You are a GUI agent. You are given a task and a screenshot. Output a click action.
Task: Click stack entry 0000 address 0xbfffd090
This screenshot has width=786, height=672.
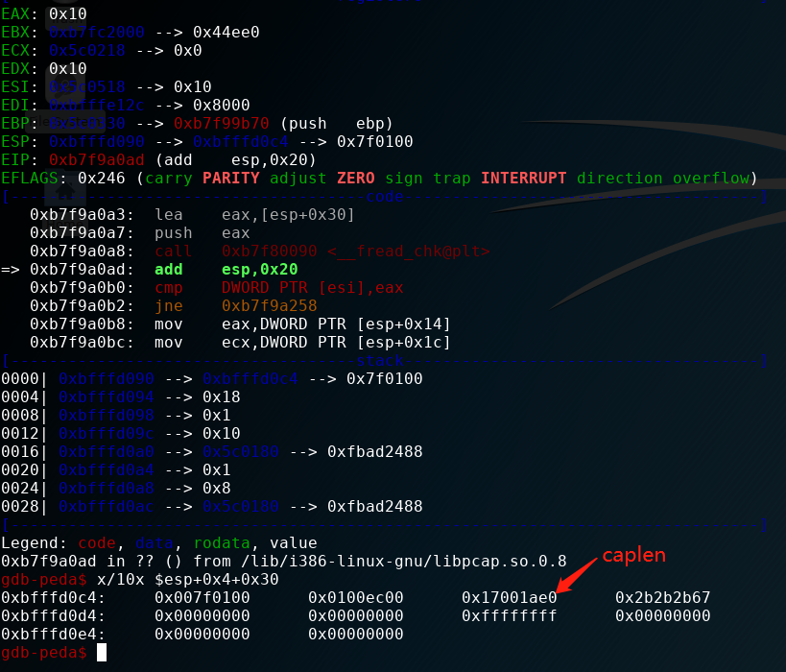pos(107,378)
